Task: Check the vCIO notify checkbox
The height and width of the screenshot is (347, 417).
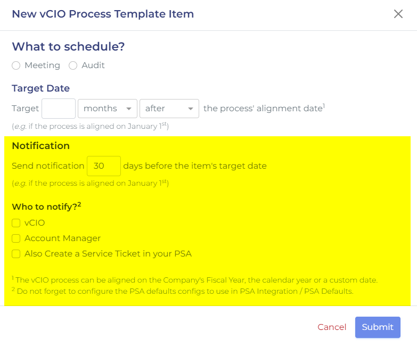Action: 16,223
